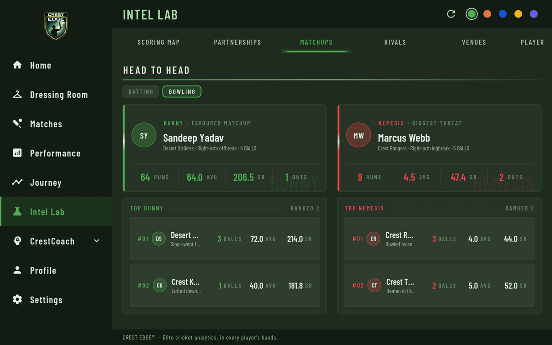Open the Performance section
Screen dimensions: 552x345
pos(56,153)
